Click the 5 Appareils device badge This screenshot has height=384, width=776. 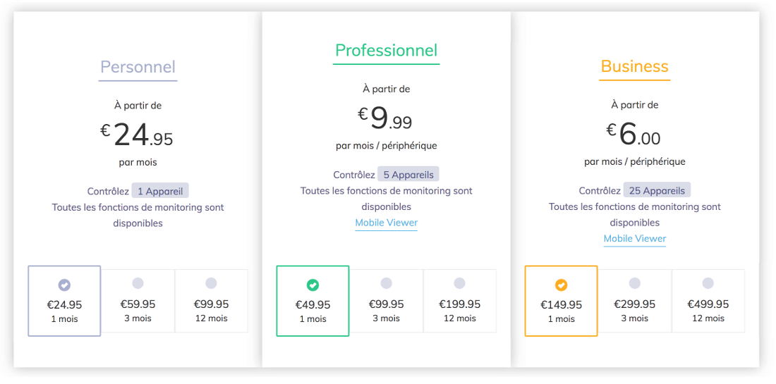[408, 174]
